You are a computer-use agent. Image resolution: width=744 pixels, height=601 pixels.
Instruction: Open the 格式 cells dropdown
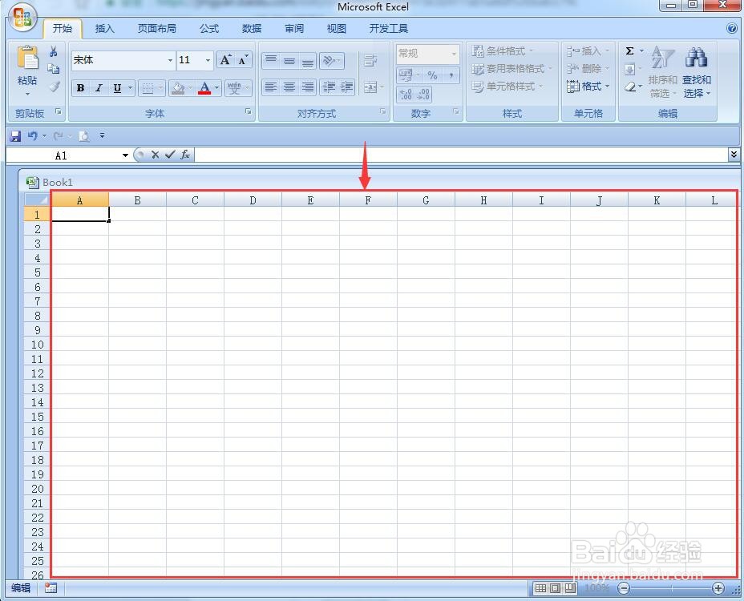click(588, 87)
